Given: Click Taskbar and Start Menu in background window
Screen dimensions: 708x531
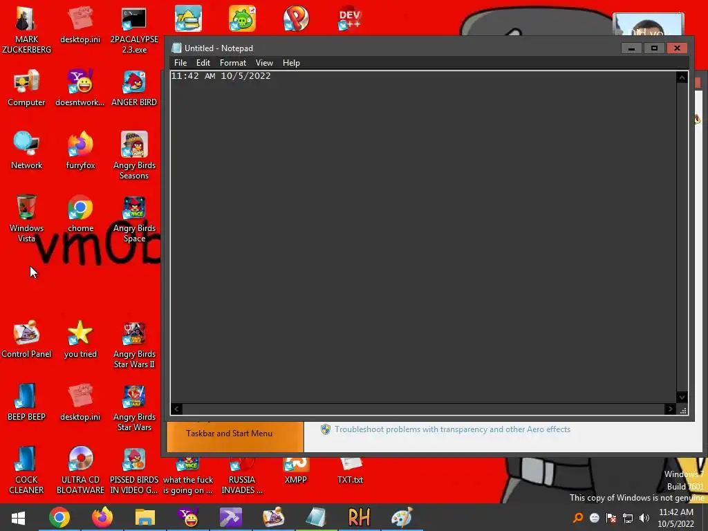Looking at the screenshot, I should coord(230,434).
